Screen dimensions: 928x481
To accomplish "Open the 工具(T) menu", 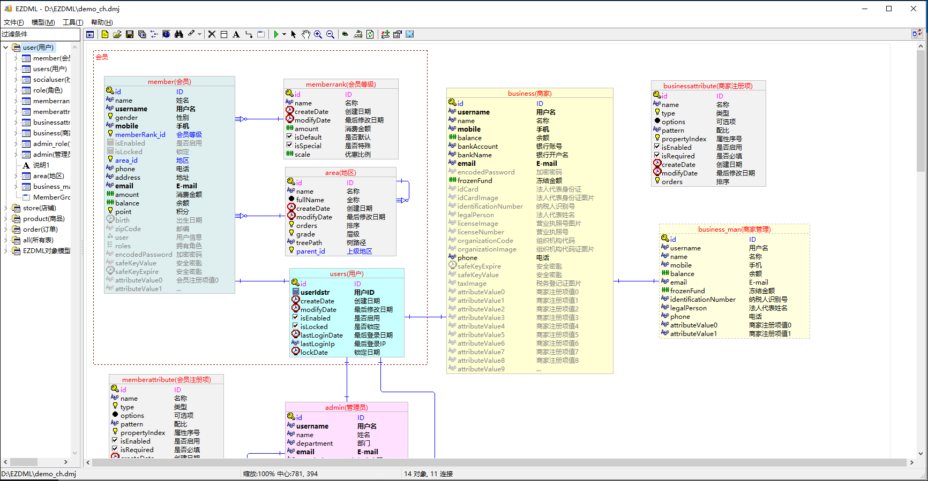I will point(73,22).
